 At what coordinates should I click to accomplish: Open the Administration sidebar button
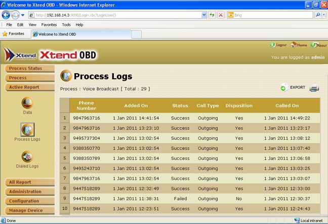point(30,192)
